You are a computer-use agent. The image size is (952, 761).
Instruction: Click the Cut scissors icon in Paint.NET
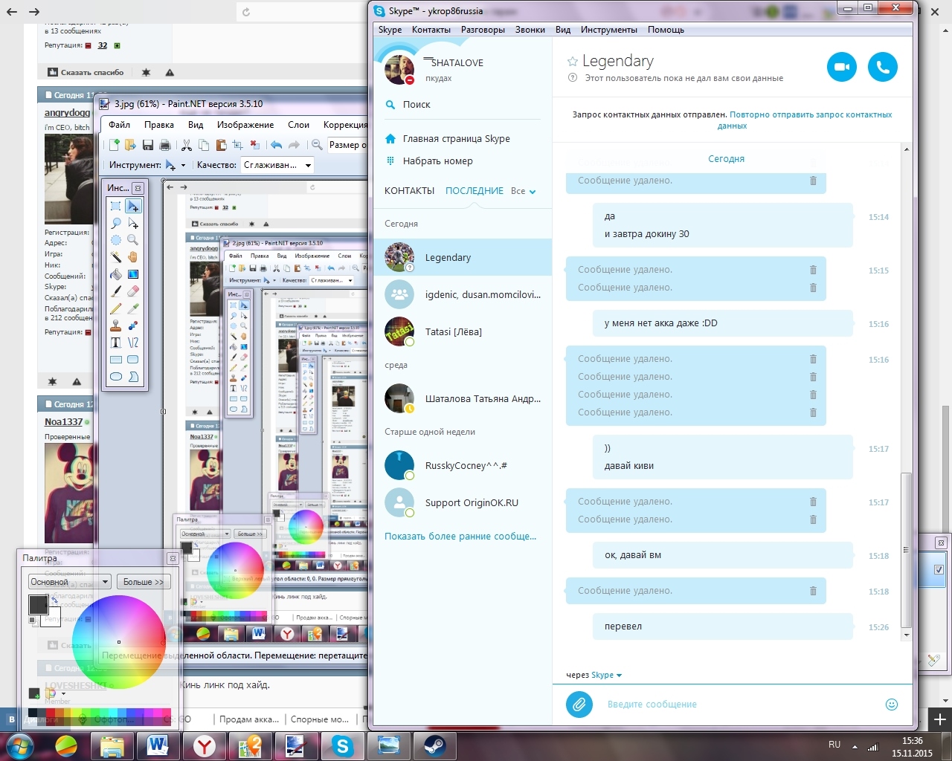187,145
